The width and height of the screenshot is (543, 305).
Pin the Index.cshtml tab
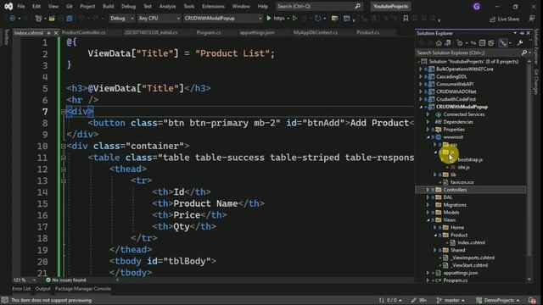(x=48, y=33)
